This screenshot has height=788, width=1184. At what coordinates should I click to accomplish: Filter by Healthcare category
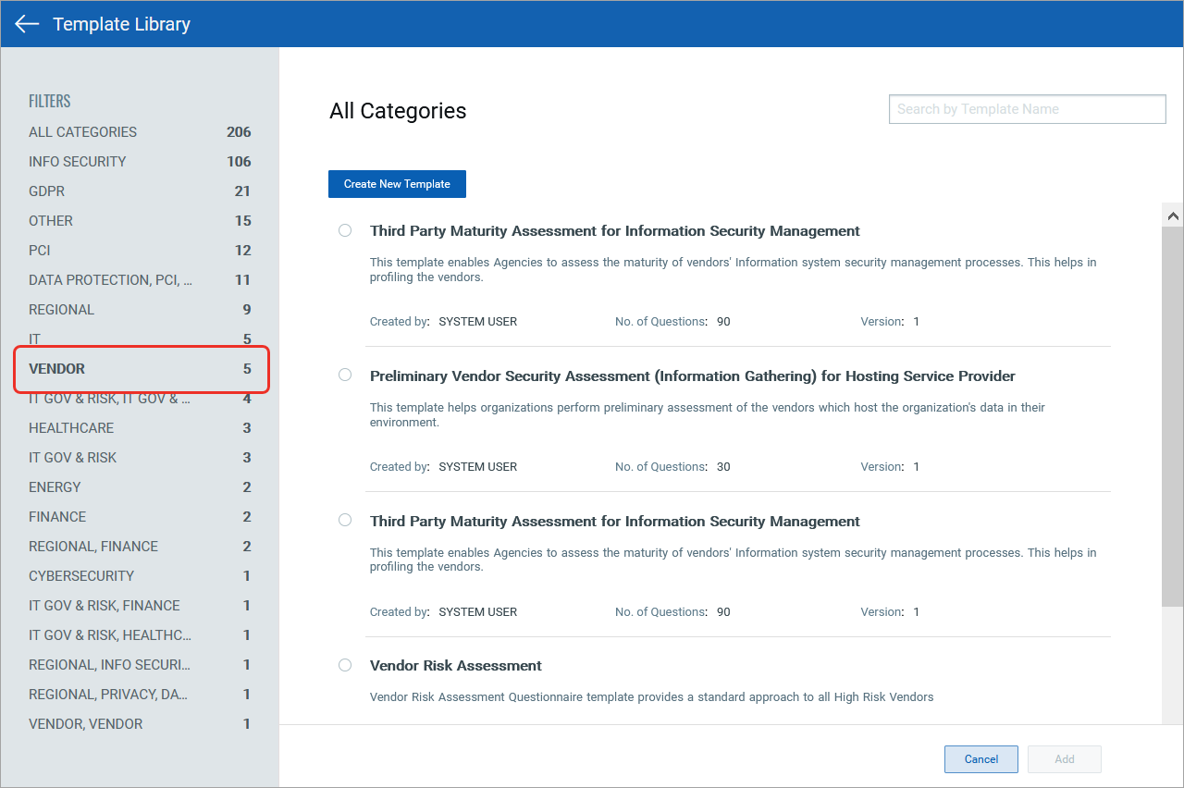point(71,428)
